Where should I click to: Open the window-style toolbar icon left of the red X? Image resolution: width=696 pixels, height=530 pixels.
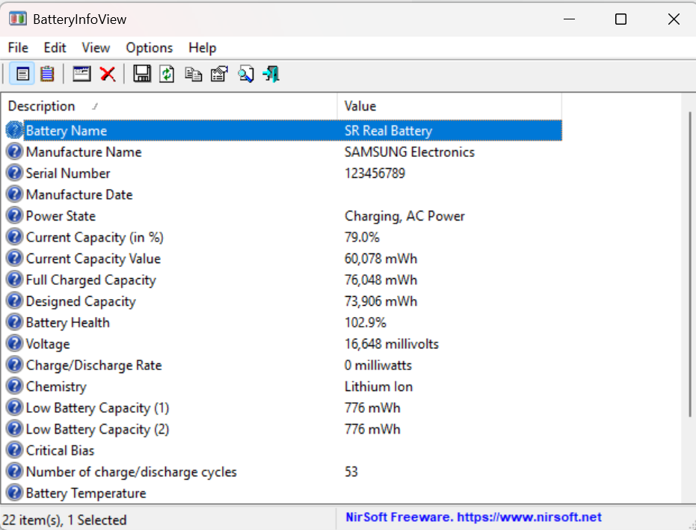point(81,74)
